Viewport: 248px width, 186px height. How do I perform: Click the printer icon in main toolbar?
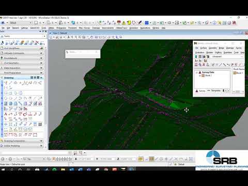(169, 23)
